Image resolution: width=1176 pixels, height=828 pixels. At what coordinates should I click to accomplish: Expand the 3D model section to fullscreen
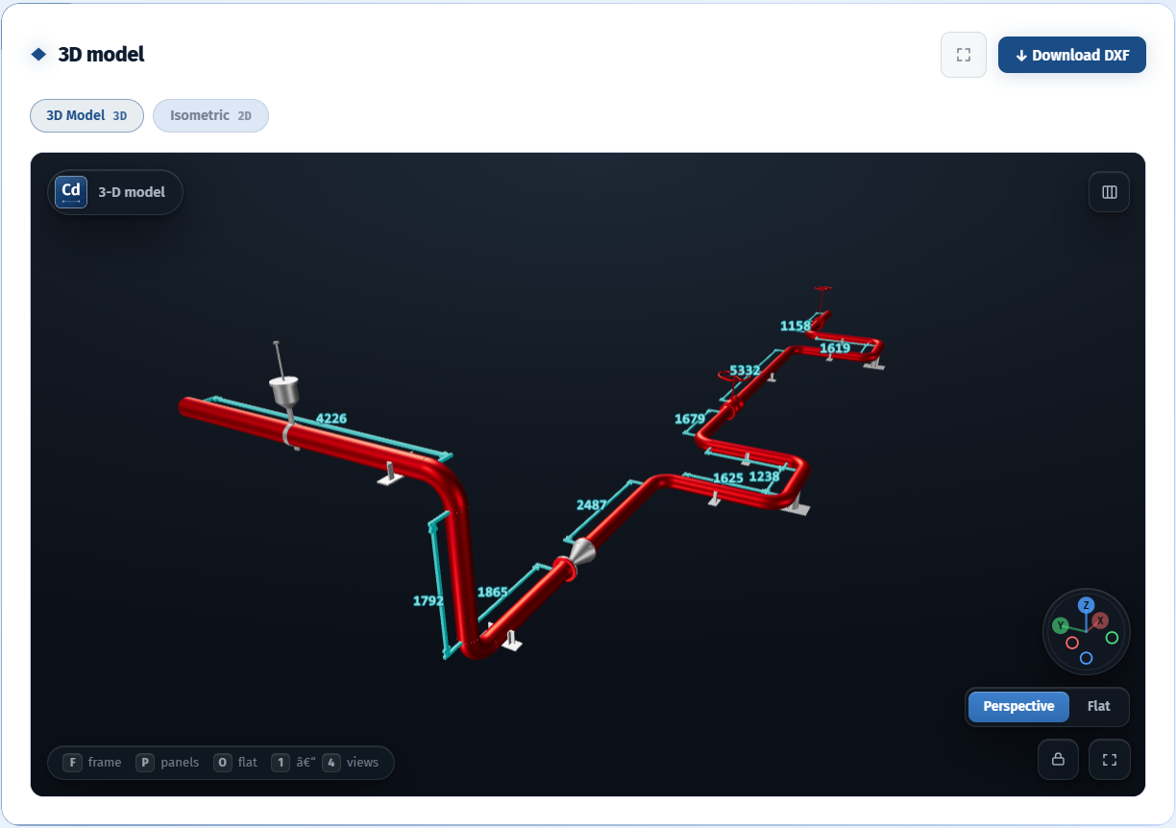click(964, 55)
